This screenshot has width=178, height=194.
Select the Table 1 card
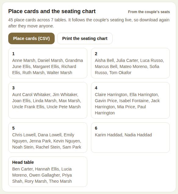(48, 63)
